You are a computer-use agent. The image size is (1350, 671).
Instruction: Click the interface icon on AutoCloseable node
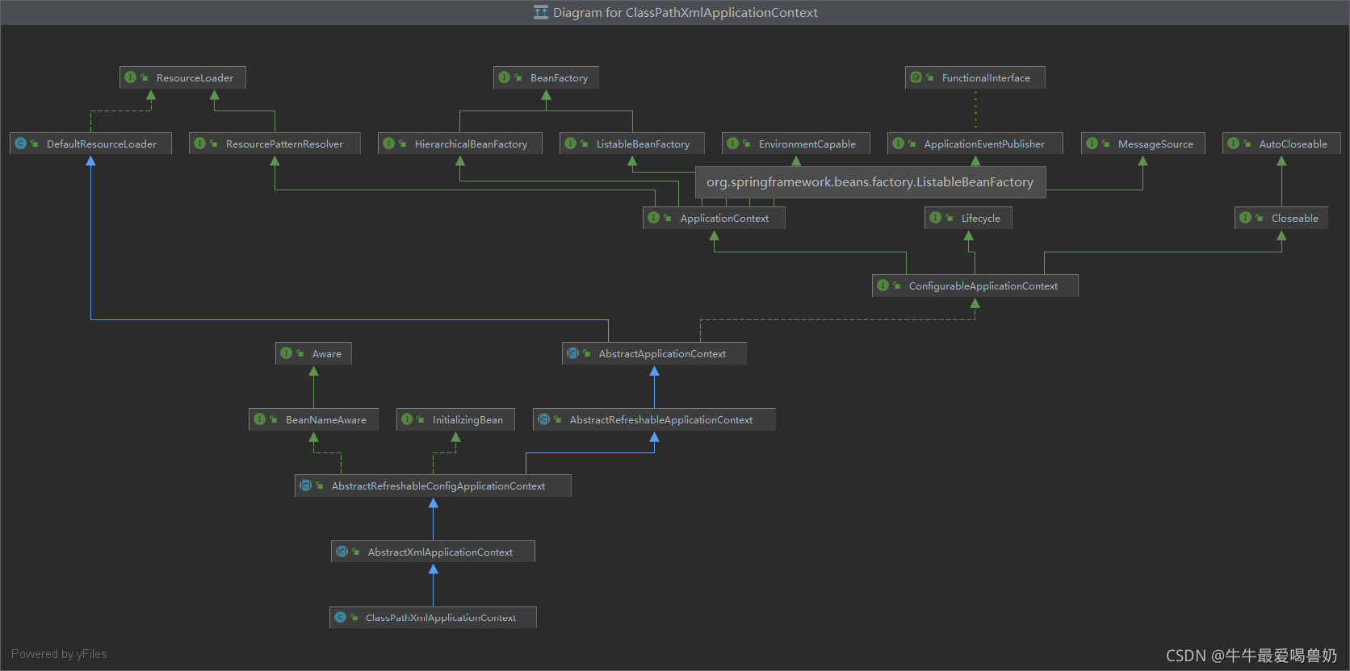1234,144
